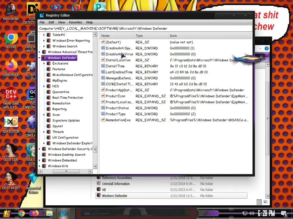Open Explorer help question mark icon
293x219 pixels.
coord(267,48)
